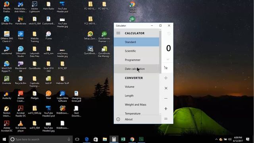Click the About info icon
This screenshot has height=143, width=254.
(118, 119)
